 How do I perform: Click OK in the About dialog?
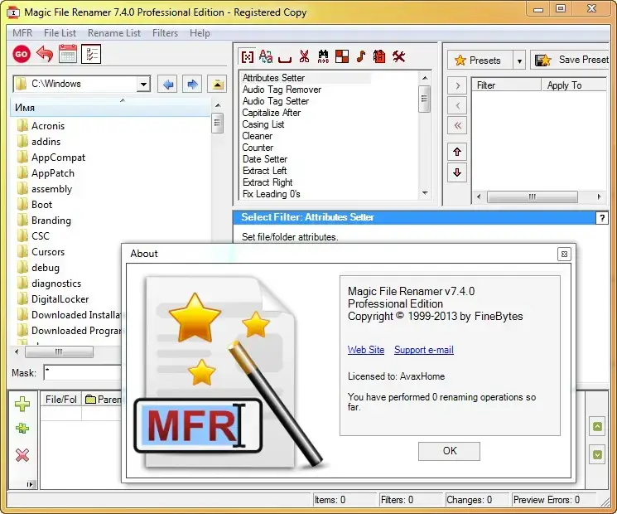[x=449, y=451]
